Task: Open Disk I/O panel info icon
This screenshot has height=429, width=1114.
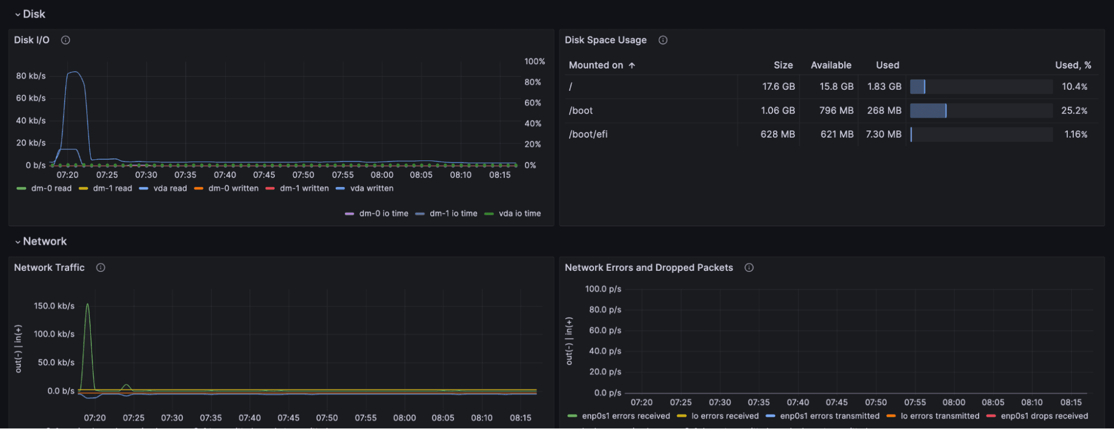Action: 66,40
